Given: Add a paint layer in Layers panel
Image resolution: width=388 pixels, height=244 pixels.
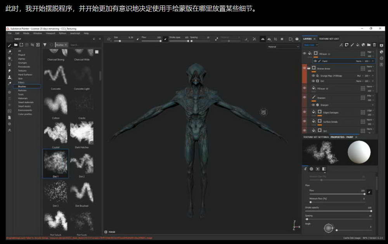Looking at the screenshot, I should [352, 45].
